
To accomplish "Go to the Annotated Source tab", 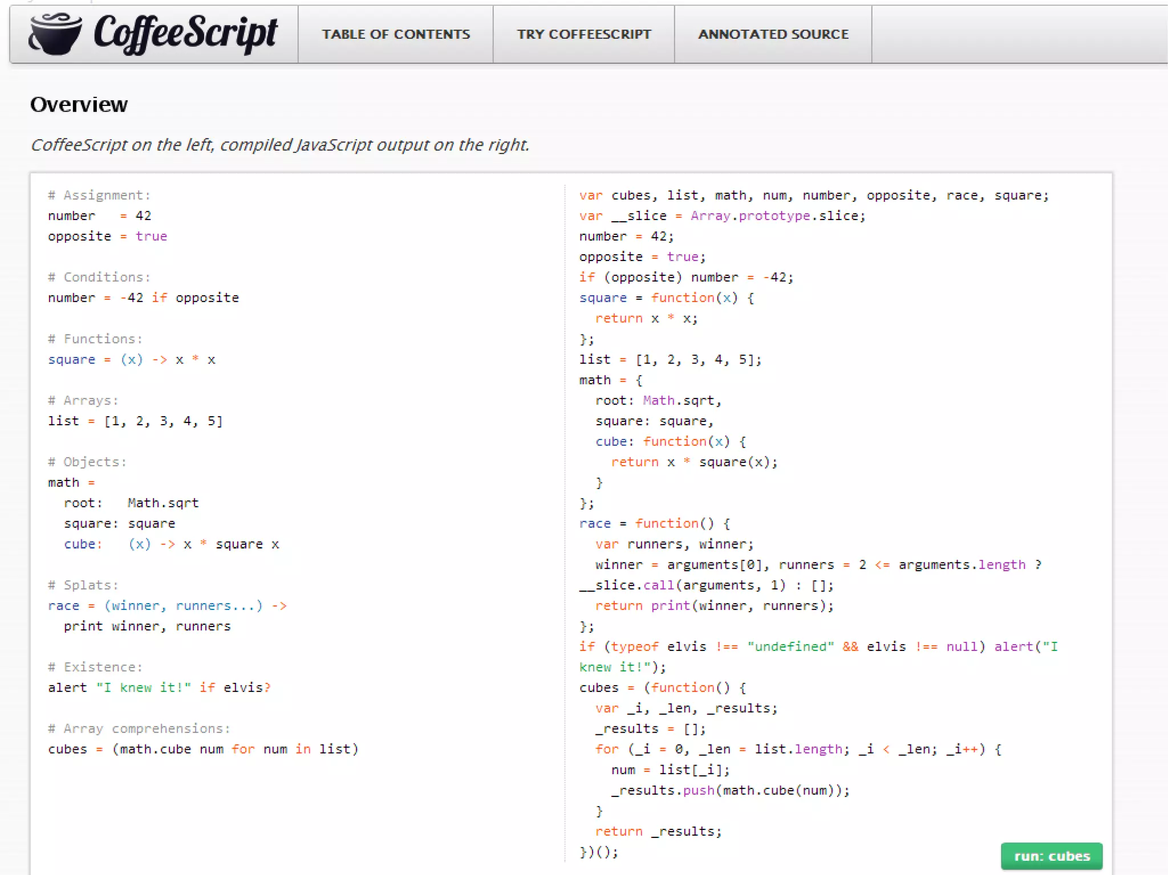I will coord(773,34).
